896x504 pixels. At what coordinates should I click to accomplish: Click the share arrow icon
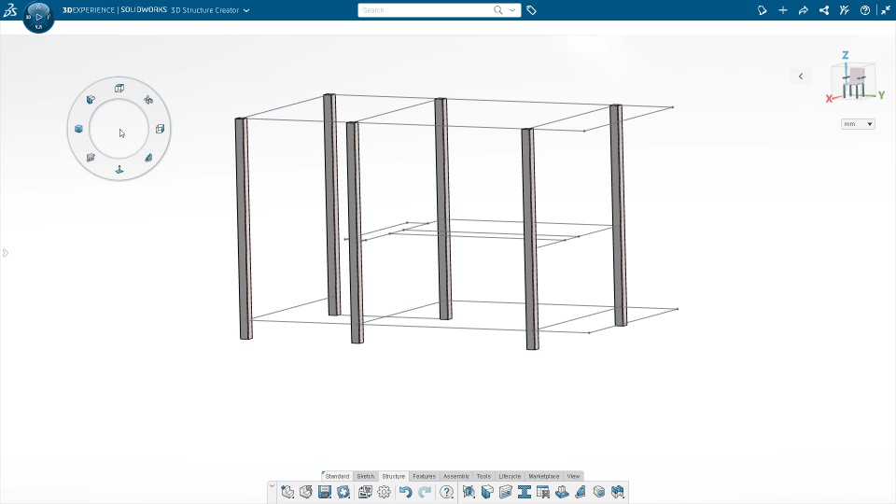pyautogui.click(x=804, y=10)
